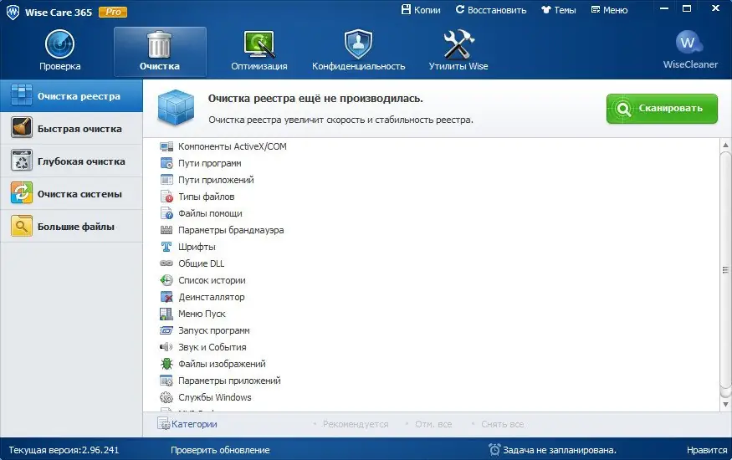Select the Очистка trash can icon
The height and width of the screenshot is (460, 732).
159,45
